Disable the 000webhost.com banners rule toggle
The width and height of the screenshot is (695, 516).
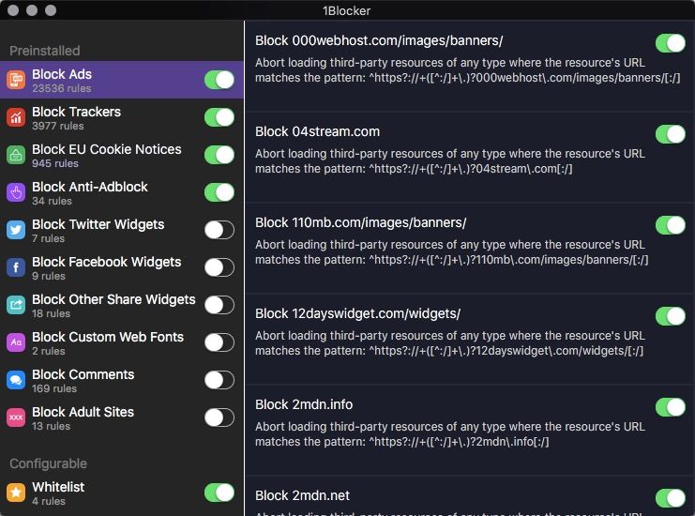tap(671, 43)
